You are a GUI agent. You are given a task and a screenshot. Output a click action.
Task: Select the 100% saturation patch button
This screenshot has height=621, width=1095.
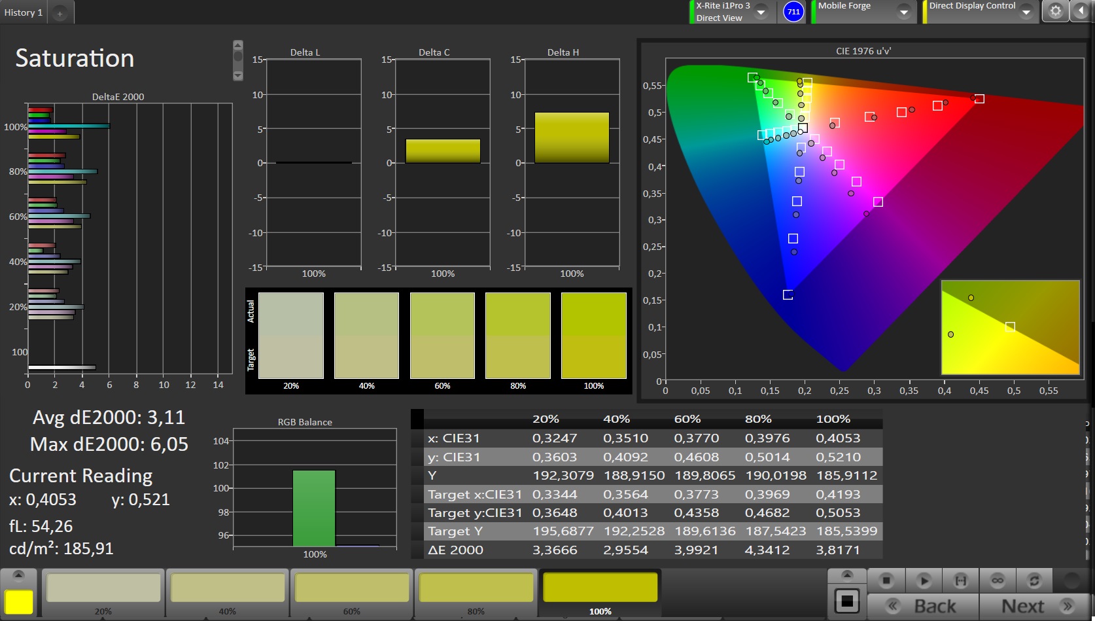pos(600,594)
